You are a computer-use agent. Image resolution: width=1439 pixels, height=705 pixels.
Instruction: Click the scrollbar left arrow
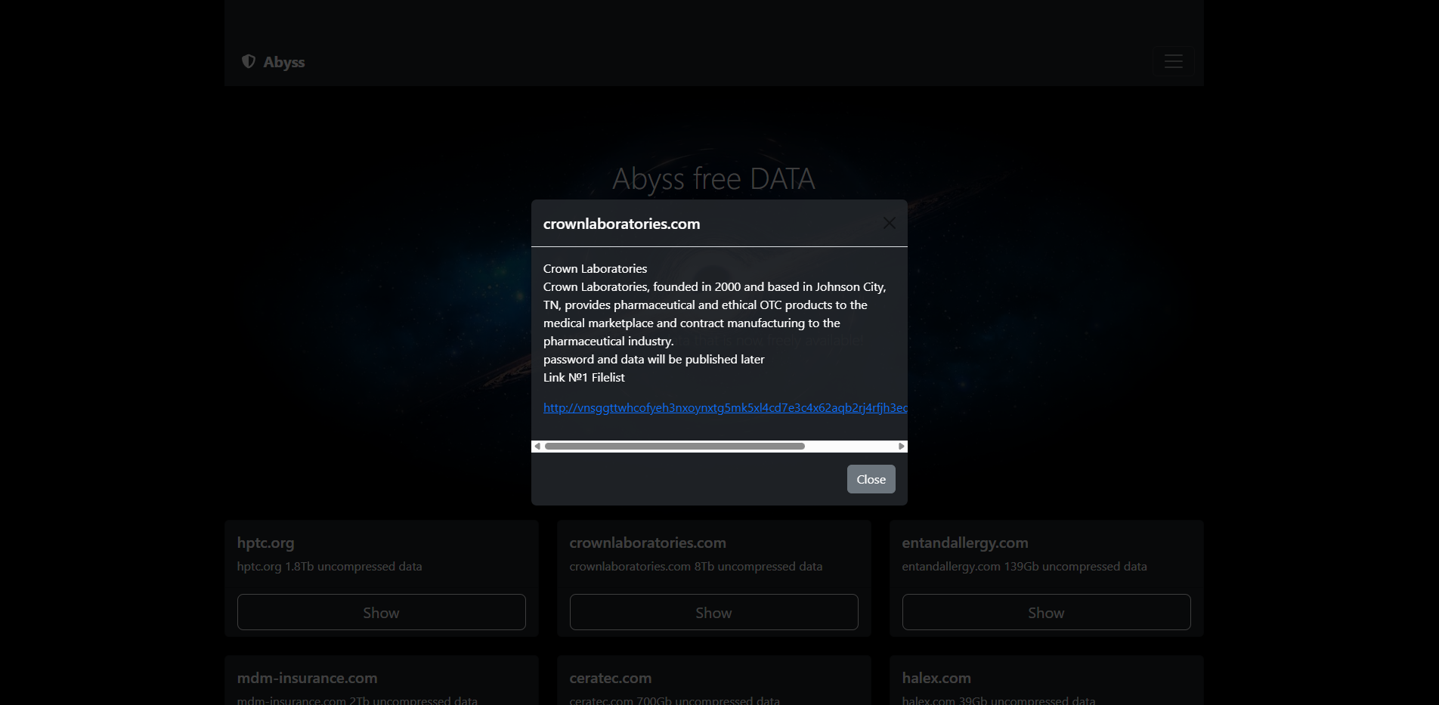click(x=537, y=447)
